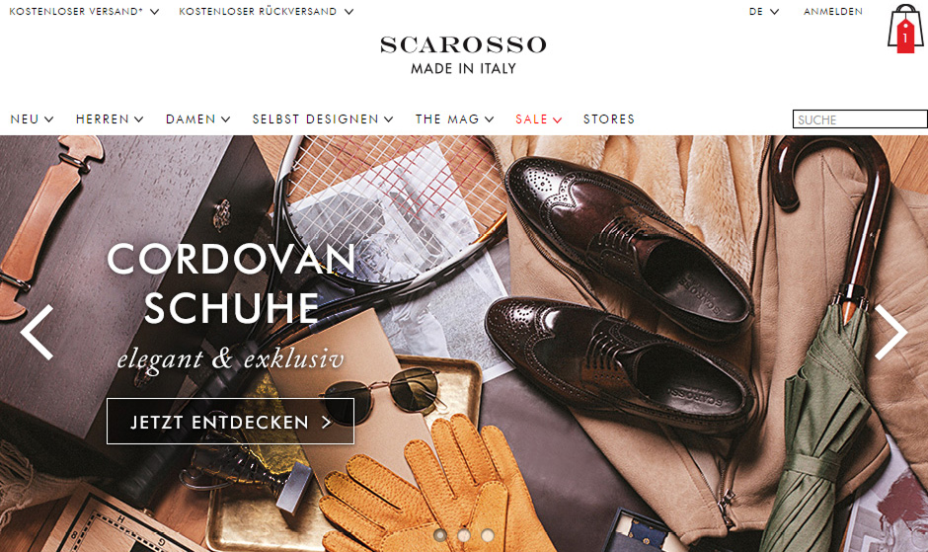
Task: Click the Scarosso Made in Italy logo
Action: point(463,55)
